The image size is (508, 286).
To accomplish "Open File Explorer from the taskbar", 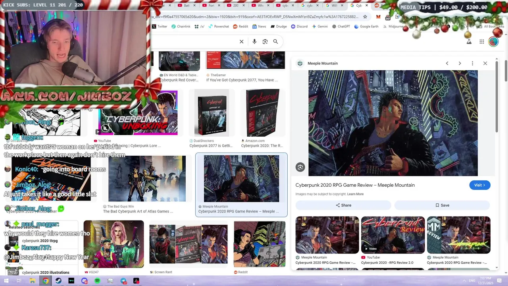I will click(32, 281).
